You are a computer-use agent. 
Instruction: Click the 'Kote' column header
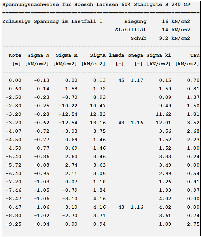click(15, 55)
